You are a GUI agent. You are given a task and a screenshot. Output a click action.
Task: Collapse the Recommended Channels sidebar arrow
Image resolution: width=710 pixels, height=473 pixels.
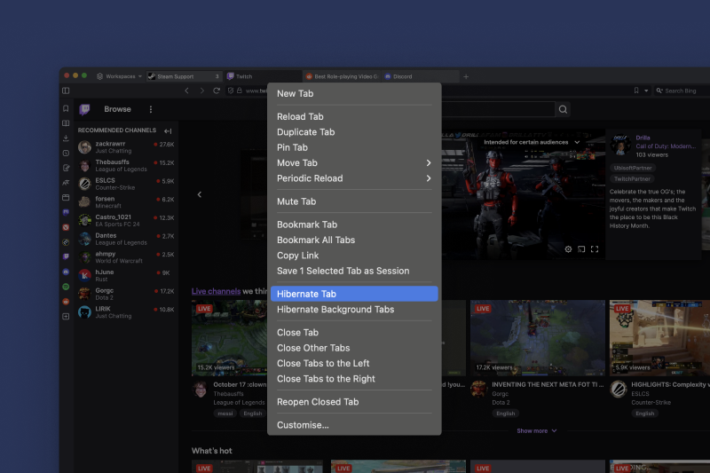coord(168,130)
